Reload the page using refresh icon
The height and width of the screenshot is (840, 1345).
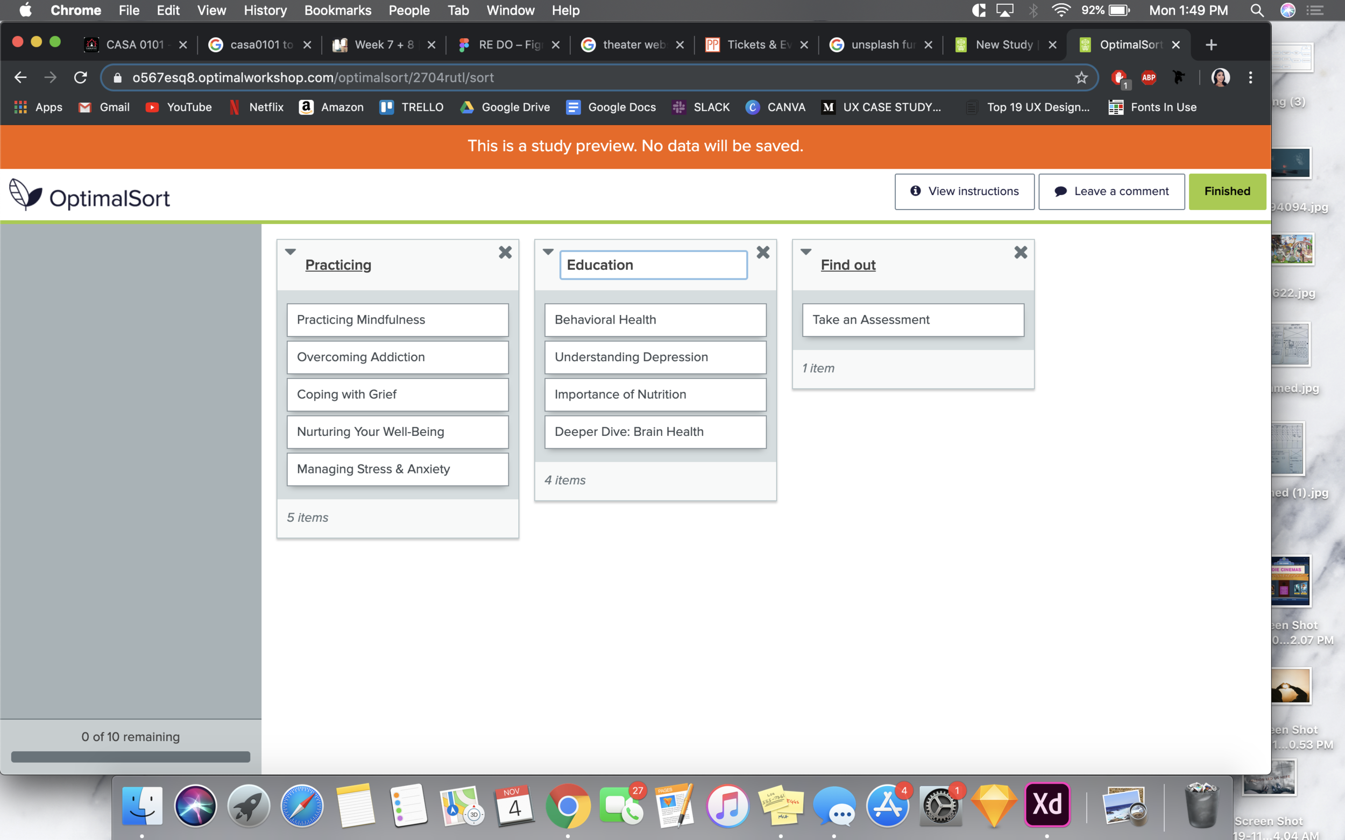click(x=81, y=78)
